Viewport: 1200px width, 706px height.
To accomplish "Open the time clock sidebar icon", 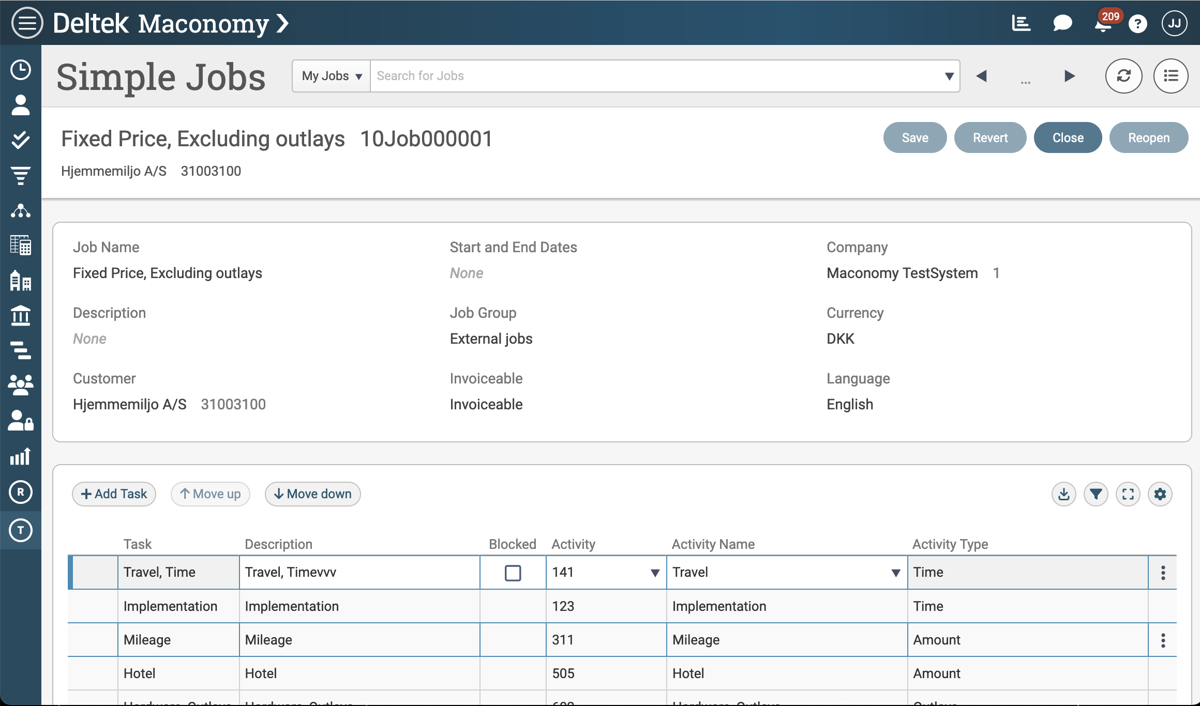I will 21,70.
